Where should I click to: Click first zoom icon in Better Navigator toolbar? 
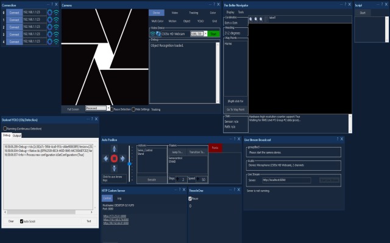[x=250, y=19]
